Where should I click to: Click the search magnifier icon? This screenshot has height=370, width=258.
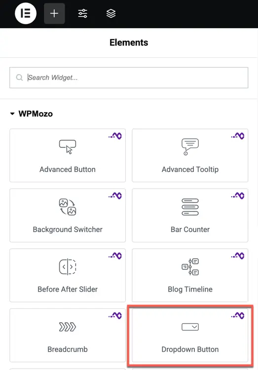coord(19,77)
